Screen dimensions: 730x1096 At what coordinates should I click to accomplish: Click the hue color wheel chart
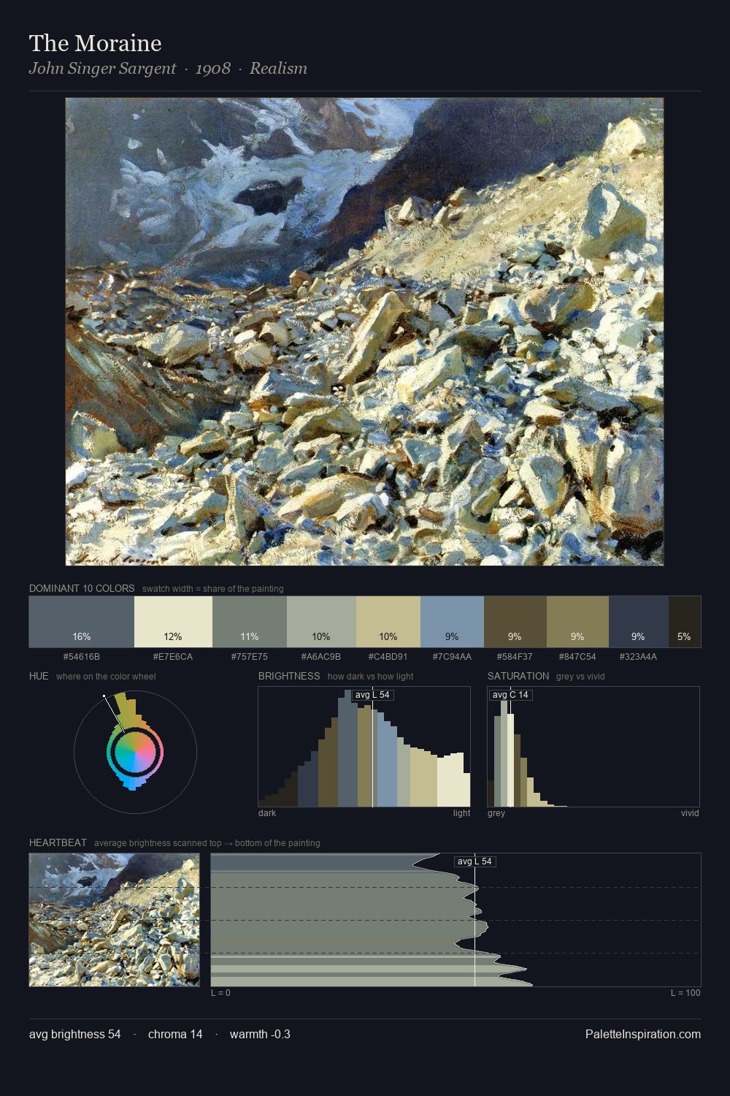pyautogui.click(x=135, y=752)
